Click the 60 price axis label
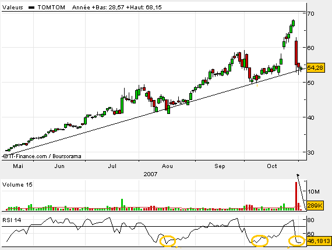 pyautogui.click(x=311, y=48)
